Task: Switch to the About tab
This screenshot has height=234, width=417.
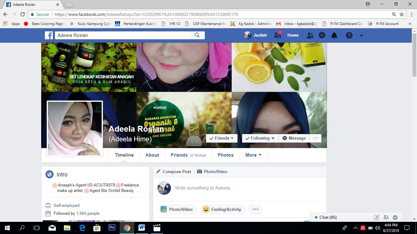Action: [x=152, y=155]
